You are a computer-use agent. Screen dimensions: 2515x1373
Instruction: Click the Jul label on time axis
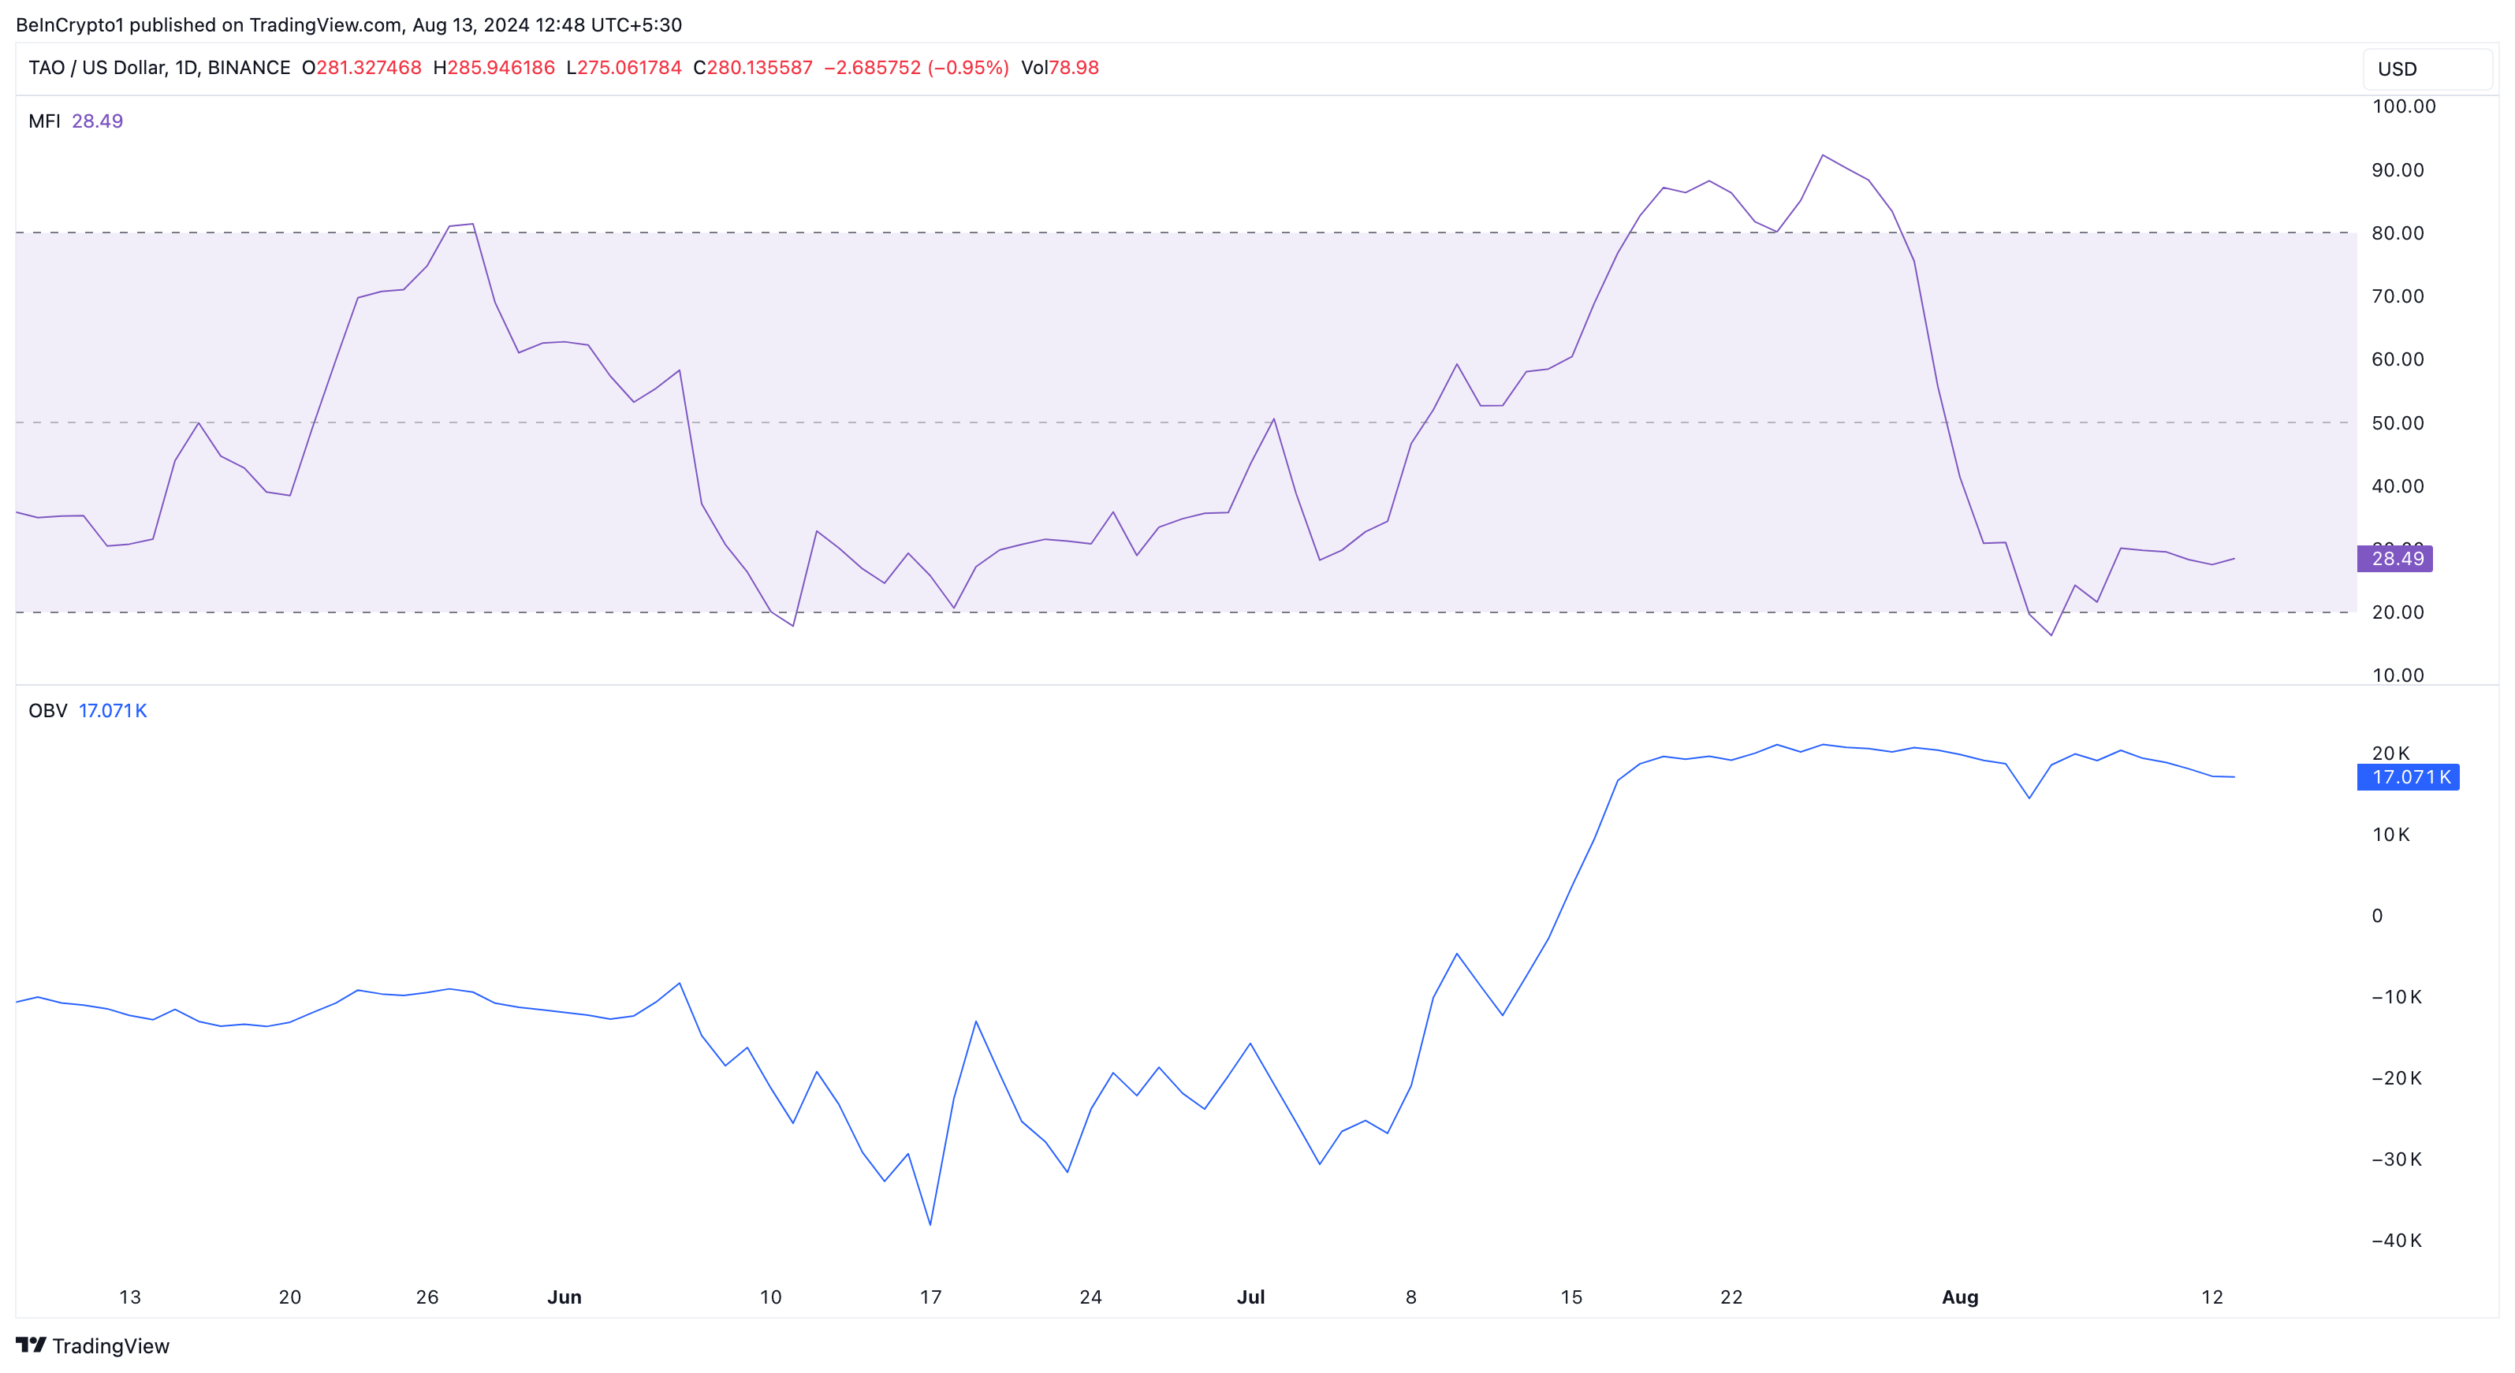tap(1250, 1297)
